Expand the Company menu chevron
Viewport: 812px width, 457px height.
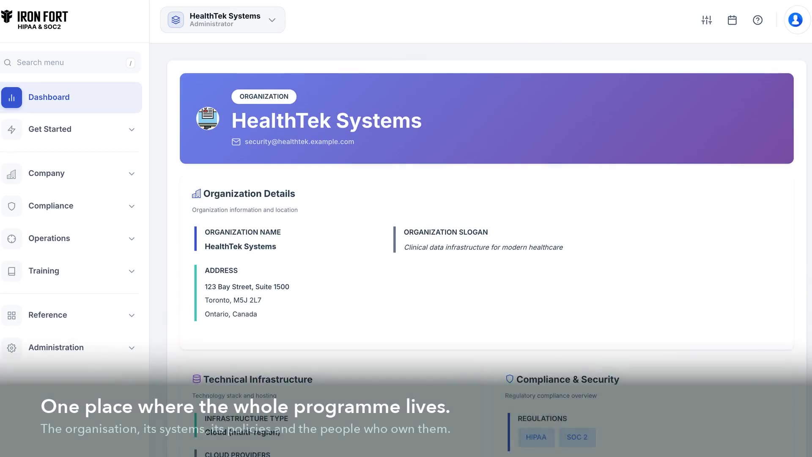coord(132,174)
